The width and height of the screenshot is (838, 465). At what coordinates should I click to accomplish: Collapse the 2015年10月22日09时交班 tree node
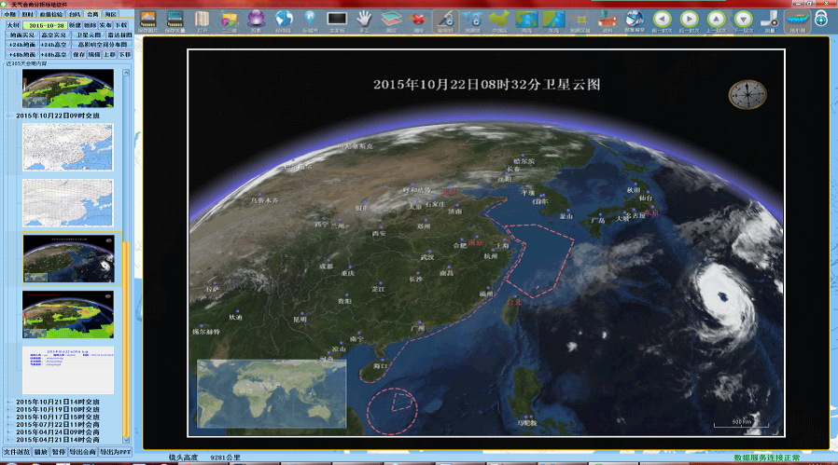9,116
